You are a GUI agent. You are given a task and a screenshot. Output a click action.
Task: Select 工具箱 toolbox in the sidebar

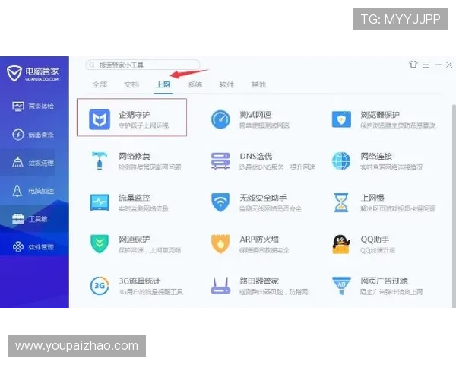30,219
